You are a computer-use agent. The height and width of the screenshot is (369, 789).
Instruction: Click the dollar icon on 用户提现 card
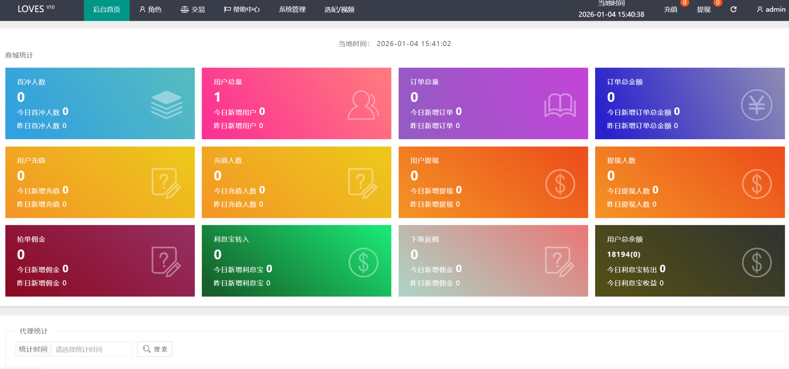560,184
